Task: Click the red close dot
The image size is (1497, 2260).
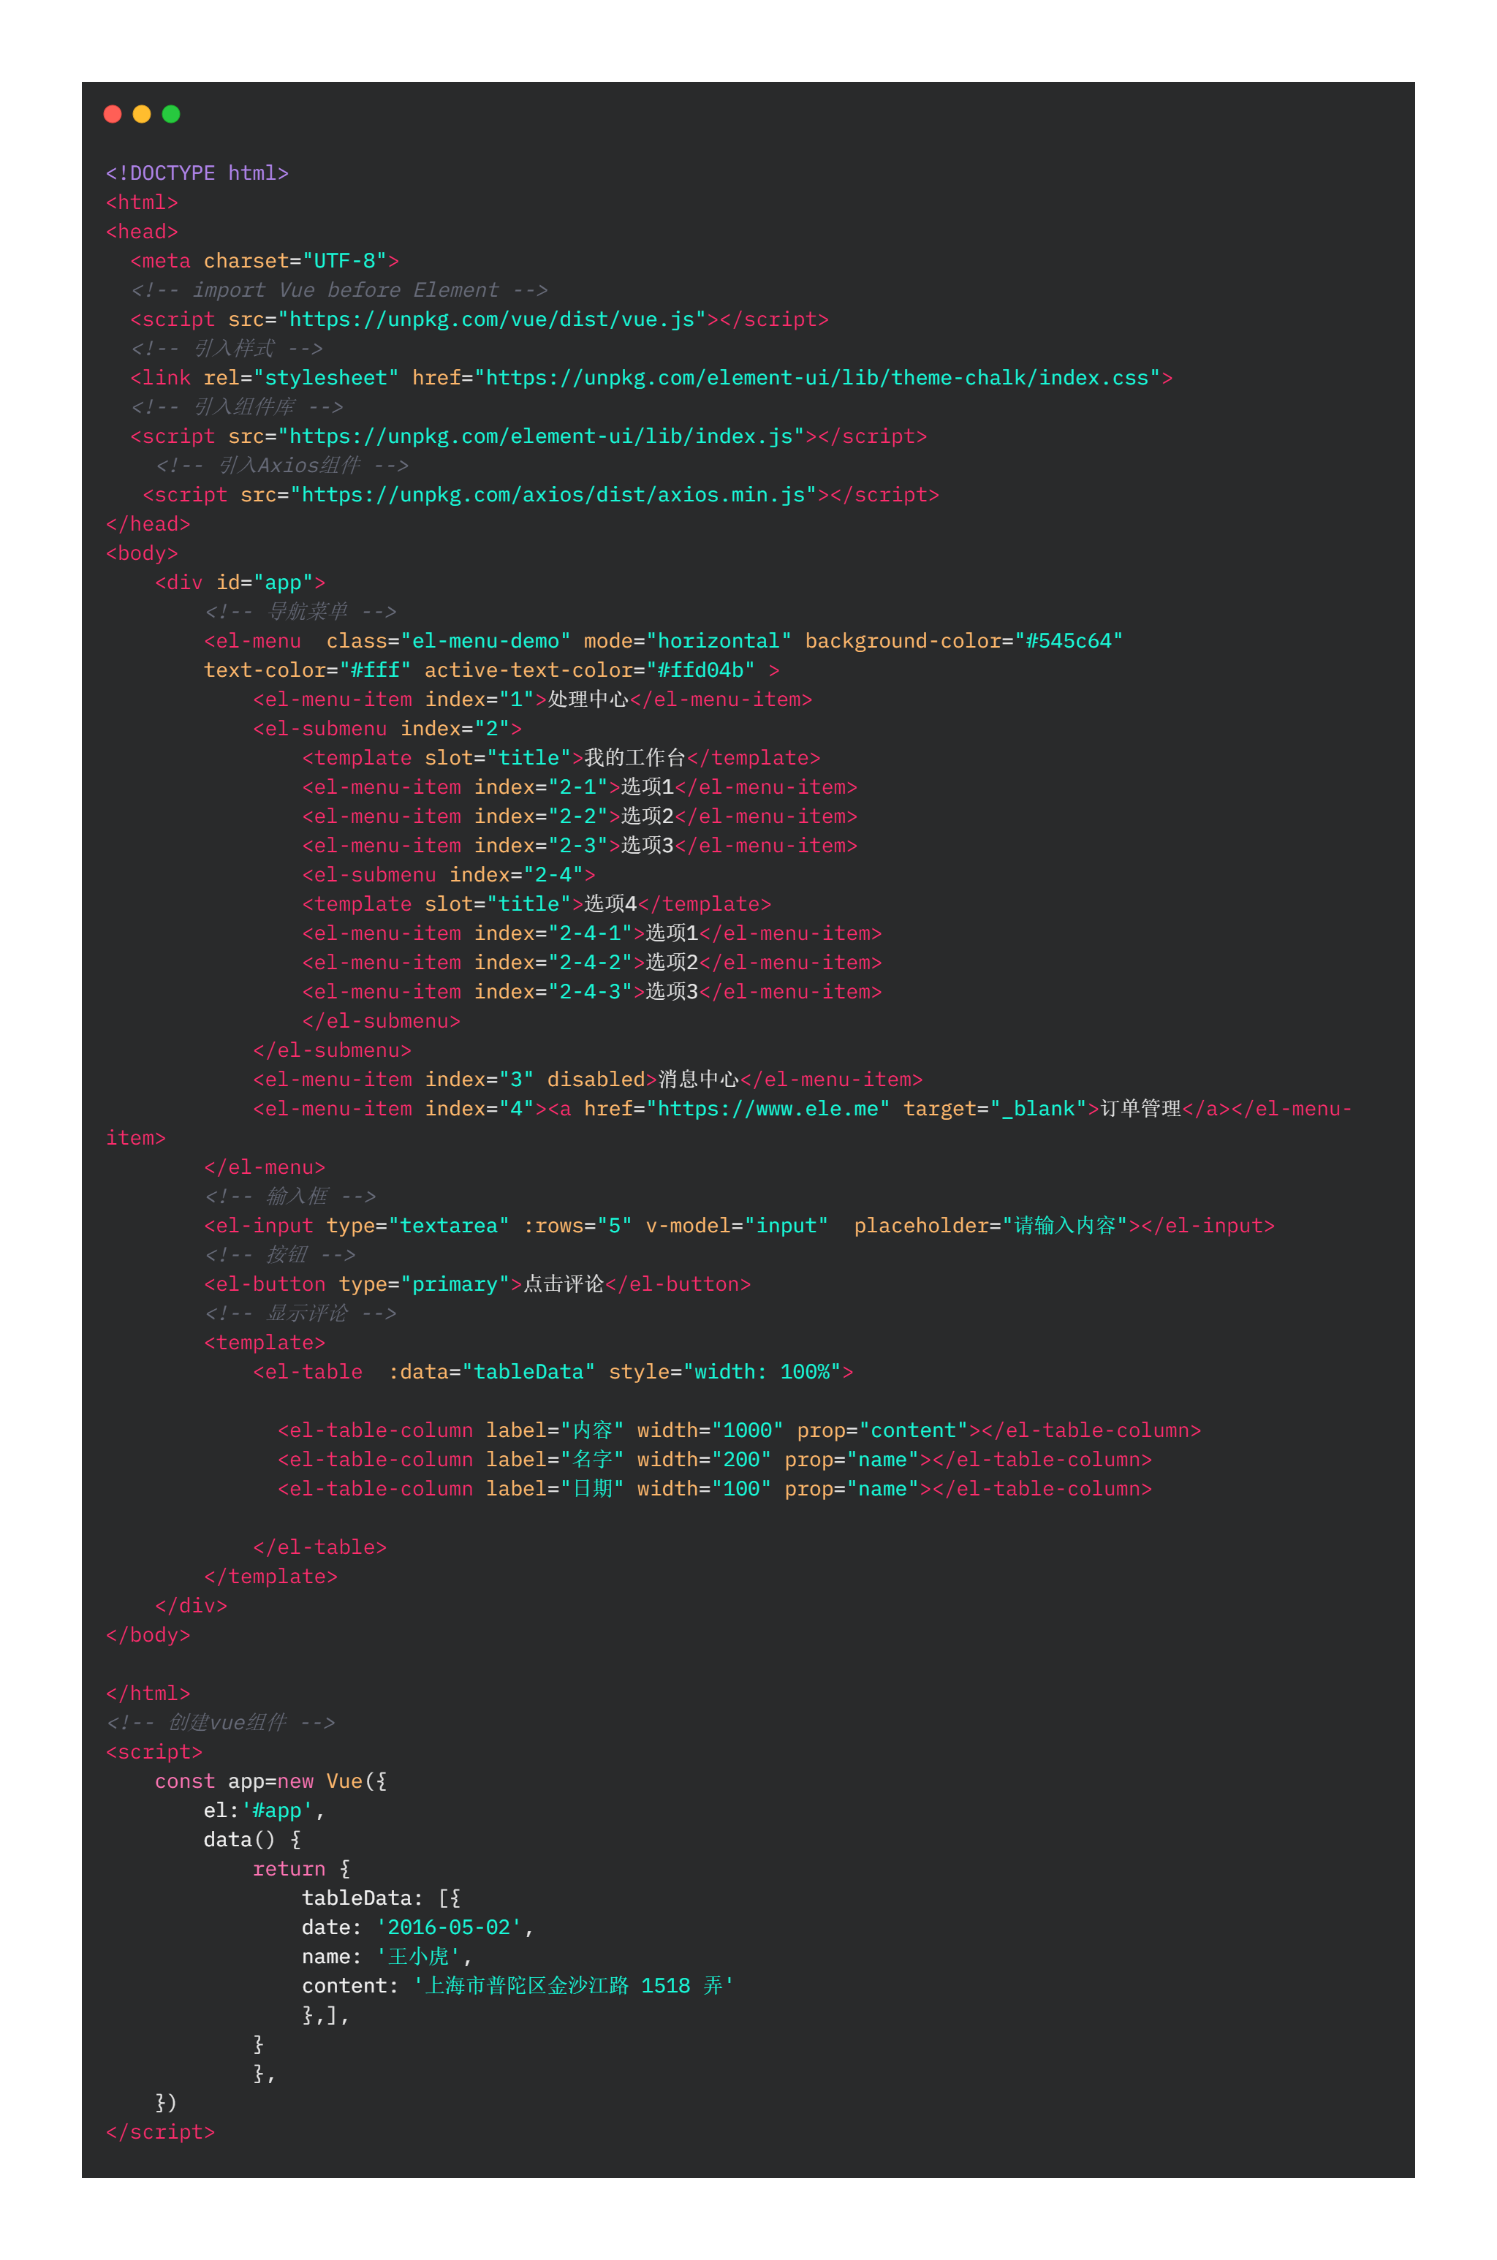Action: tap(113, 115)
